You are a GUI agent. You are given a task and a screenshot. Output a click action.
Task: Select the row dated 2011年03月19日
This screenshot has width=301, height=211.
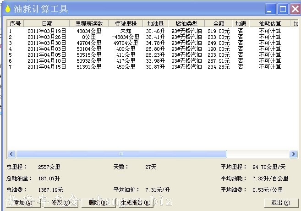[46, 31]
